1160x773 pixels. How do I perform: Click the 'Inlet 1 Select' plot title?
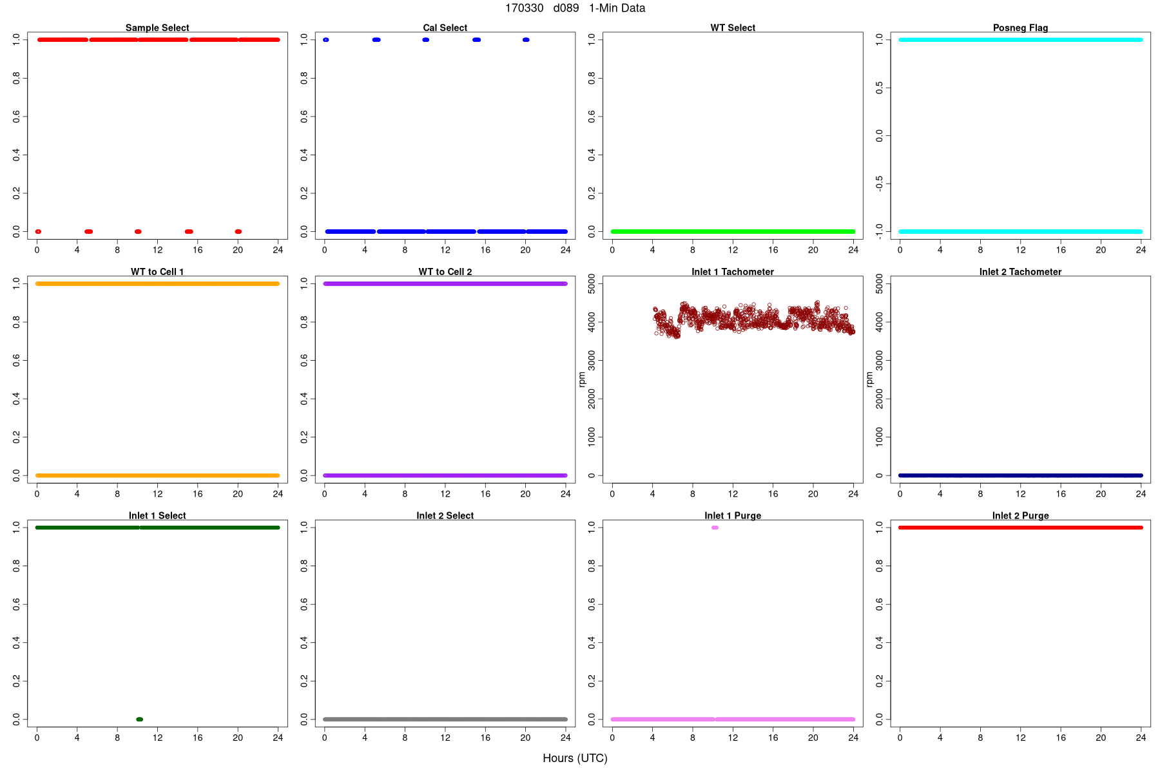[x=157, y=515]
